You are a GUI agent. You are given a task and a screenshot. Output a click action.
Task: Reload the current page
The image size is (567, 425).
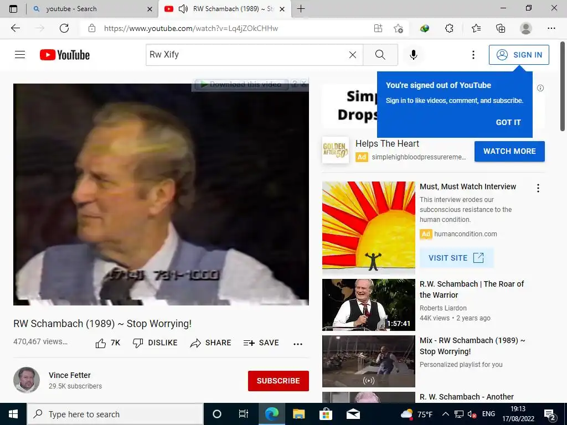tap(64, 28)
